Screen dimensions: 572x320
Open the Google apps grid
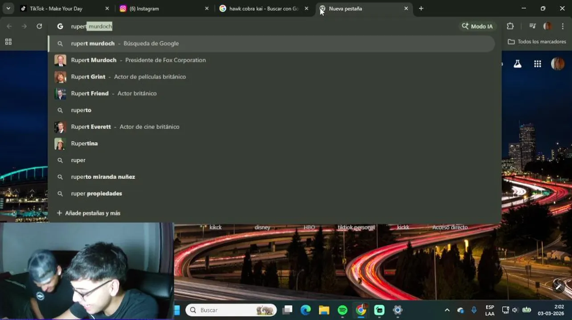pos(538,64)
